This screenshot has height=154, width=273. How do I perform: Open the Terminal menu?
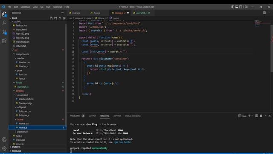point(58,7)
